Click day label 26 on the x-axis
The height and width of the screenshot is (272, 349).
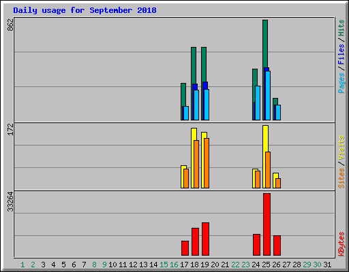pos(276,265)
